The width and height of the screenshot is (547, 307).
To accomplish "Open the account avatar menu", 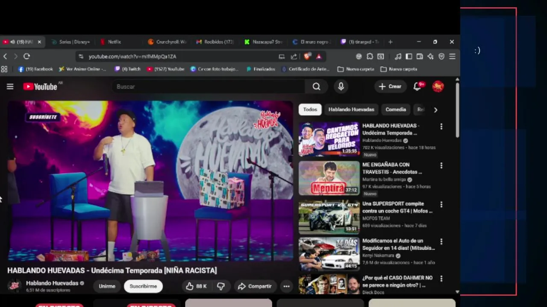I will (438, 87).
